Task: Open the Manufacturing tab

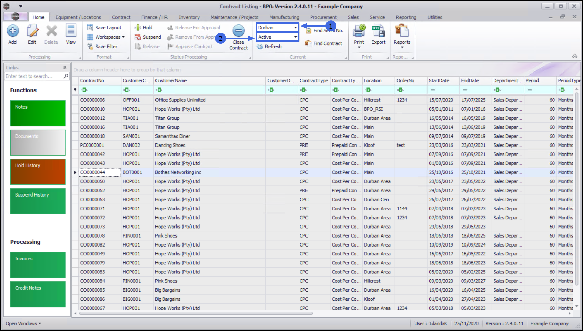Action: 284,17
